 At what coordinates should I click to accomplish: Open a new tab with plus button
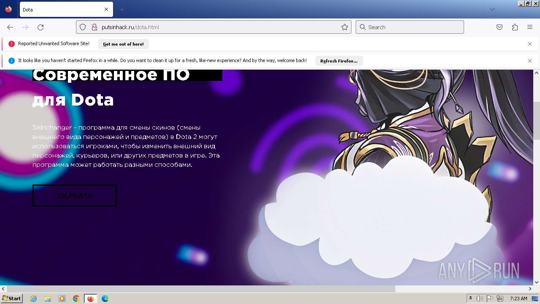[122, 9]
